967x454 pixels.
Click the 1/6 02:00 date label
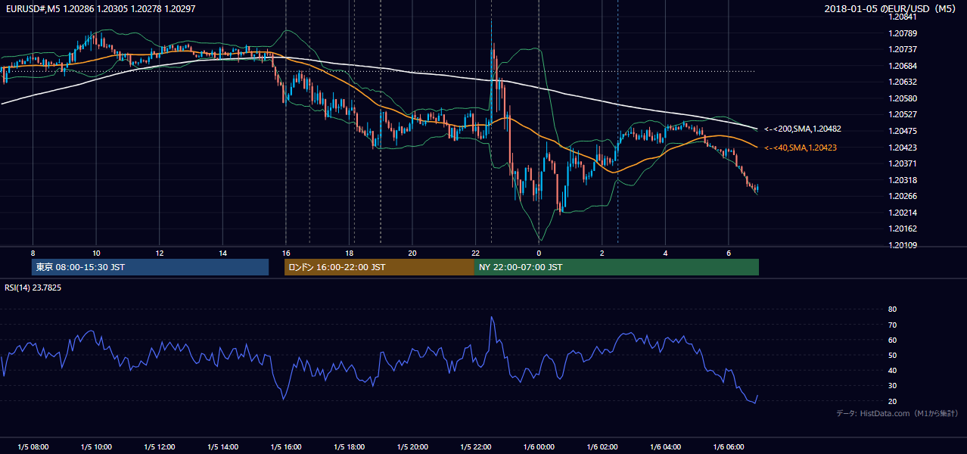click(x=602, y=447)
